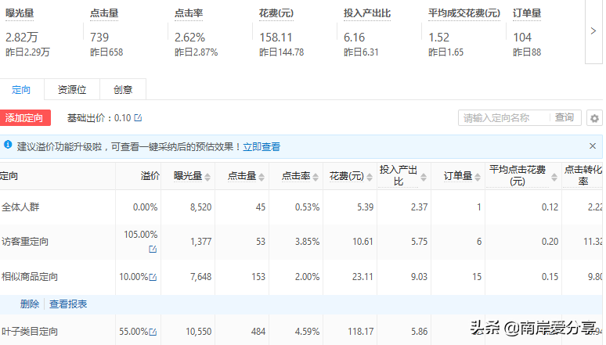Select the 相似商品定向 row name
Image resolution: width=606 pixels, height=345 pixels.
click(30, 277)
